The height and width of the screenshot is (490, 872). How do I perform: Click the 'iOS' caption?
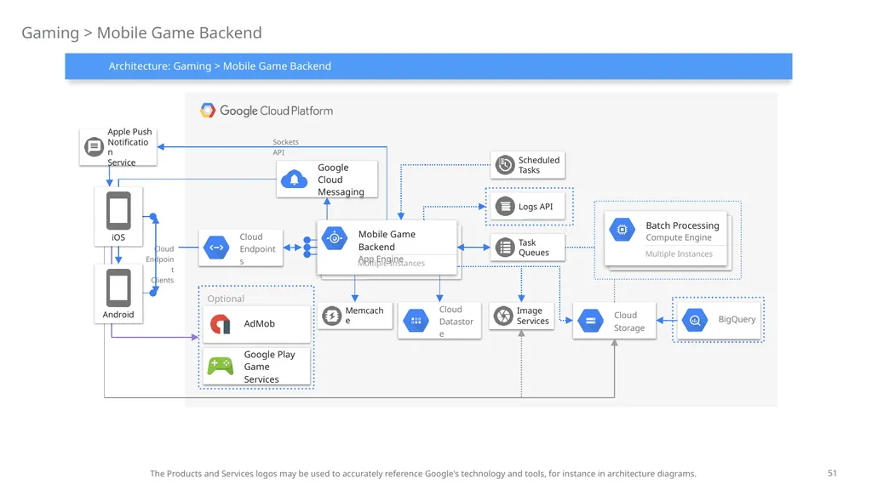[x=118, y=237]
